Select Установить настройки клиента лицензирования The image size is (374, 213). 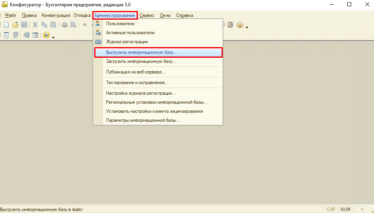(x=158, y=111)
